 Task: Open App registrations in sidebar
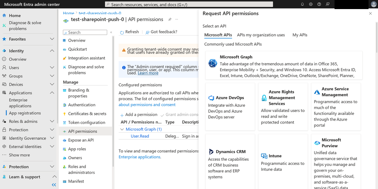pyautogui.click(x=25, y=113)
